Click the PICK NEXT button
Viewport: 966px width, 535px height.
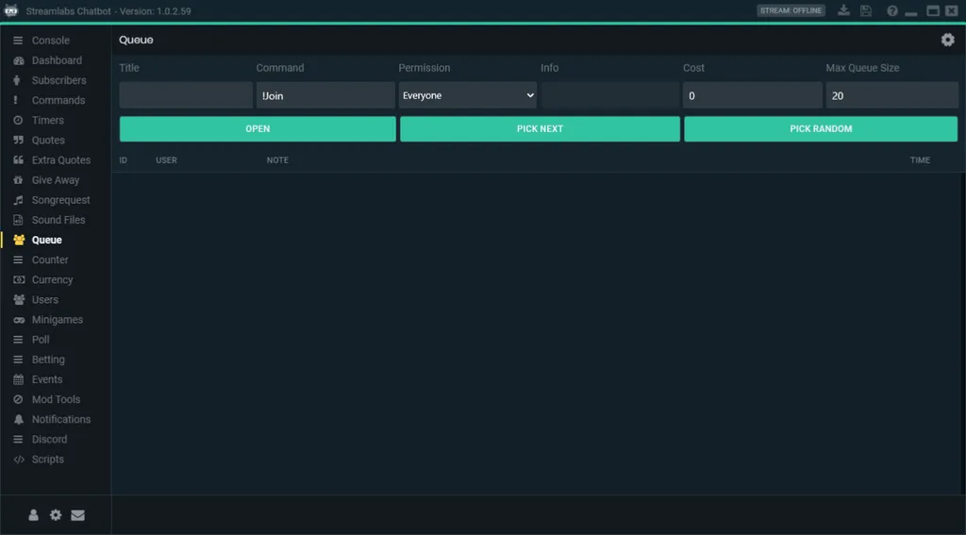540,129
